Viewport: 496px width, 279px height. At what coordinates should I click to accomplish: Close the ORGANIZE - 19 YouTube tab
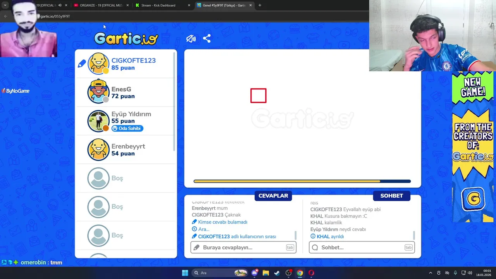127,5
